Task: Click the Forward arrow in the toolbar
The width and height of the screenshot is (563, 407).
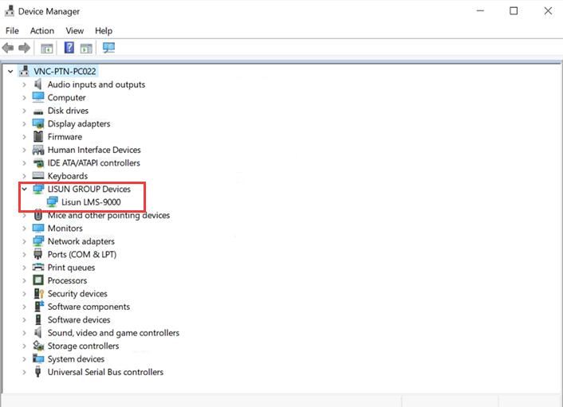Action: pyautogui.click(x=25, y=48)
